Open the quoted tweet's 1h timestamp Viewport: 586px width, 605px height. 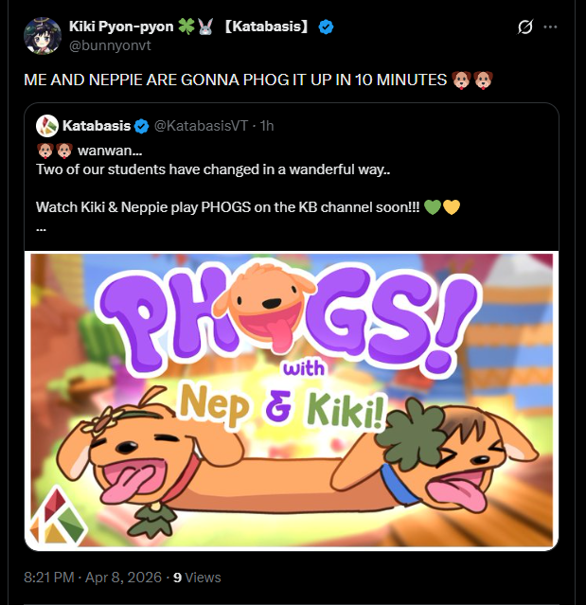[x=267, y=126]
